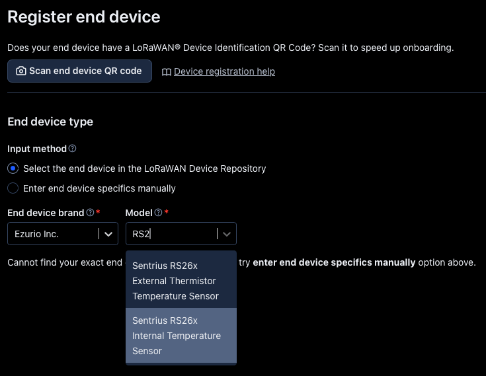The height and width of the screenshot is (376, 486).
Task: Open the Input method help tooltip icon
Action: (73, 149)
